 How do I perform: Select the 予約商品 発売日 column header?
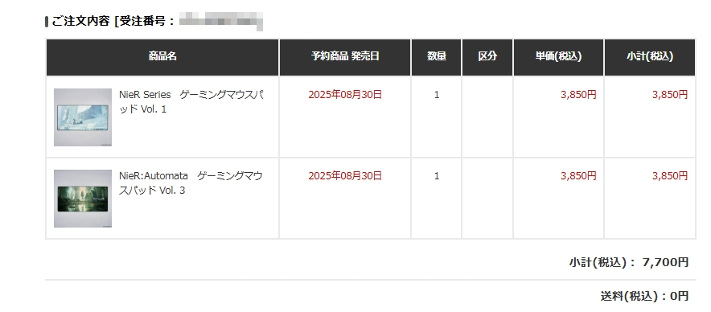point(345,56)
